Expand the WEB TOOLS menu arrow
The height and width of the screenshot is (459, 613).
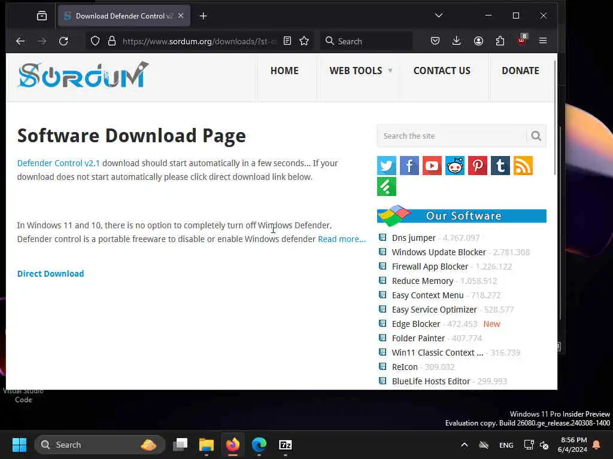(x=390, y=71)
